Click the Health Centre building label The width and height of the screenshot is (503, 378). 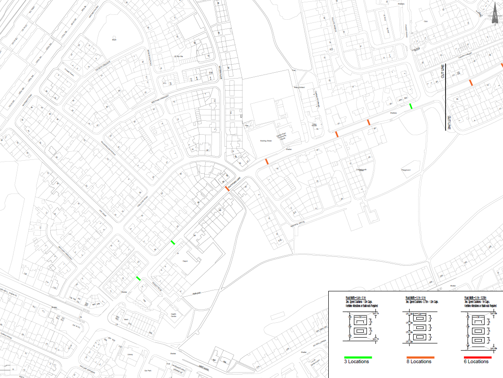(173, 316)
